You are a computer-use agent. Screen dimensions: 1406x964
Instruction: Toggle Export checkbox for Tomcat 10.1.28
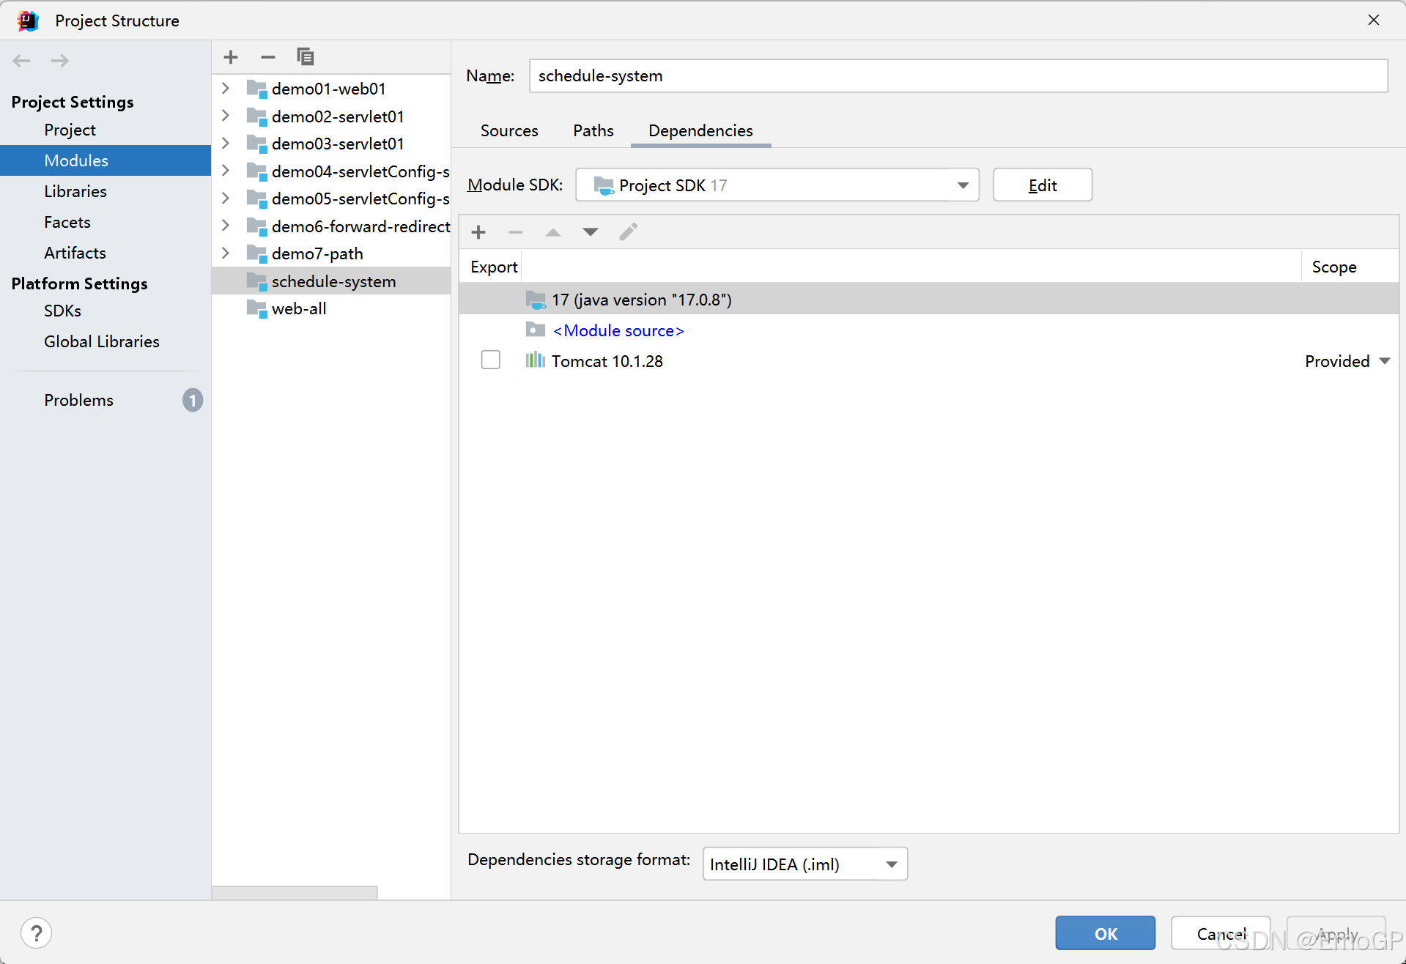[491, 360]
